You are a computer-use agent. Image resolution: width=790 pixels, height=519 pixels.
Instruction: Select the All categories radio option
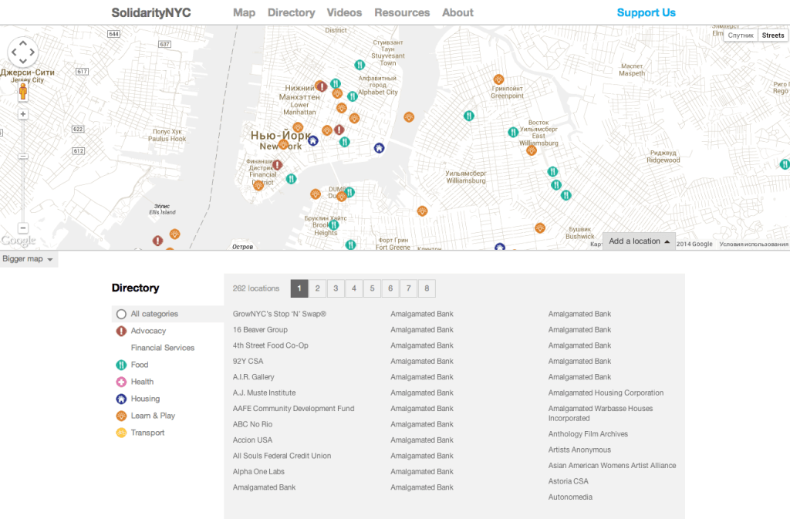pyautogui.click(x=121, y=314)
